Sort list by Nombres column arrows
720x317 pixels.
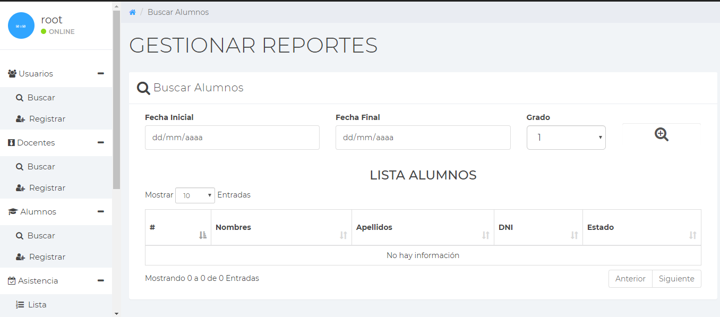pos(343,235)
